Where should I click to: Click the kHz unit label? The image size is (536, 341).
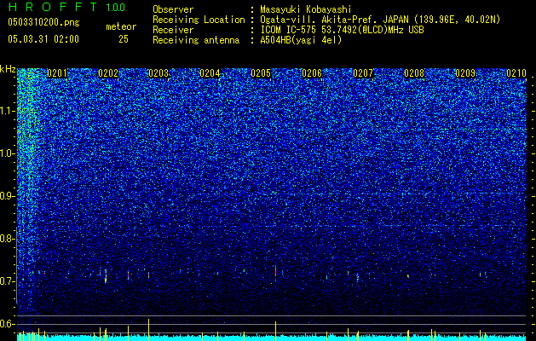8,69
